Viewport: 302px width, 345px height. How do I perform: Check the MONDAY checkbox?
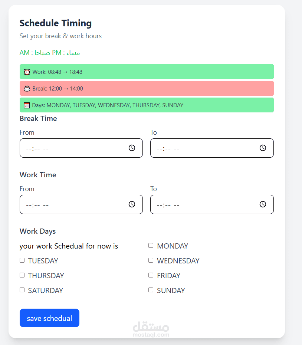click(151, 246)
